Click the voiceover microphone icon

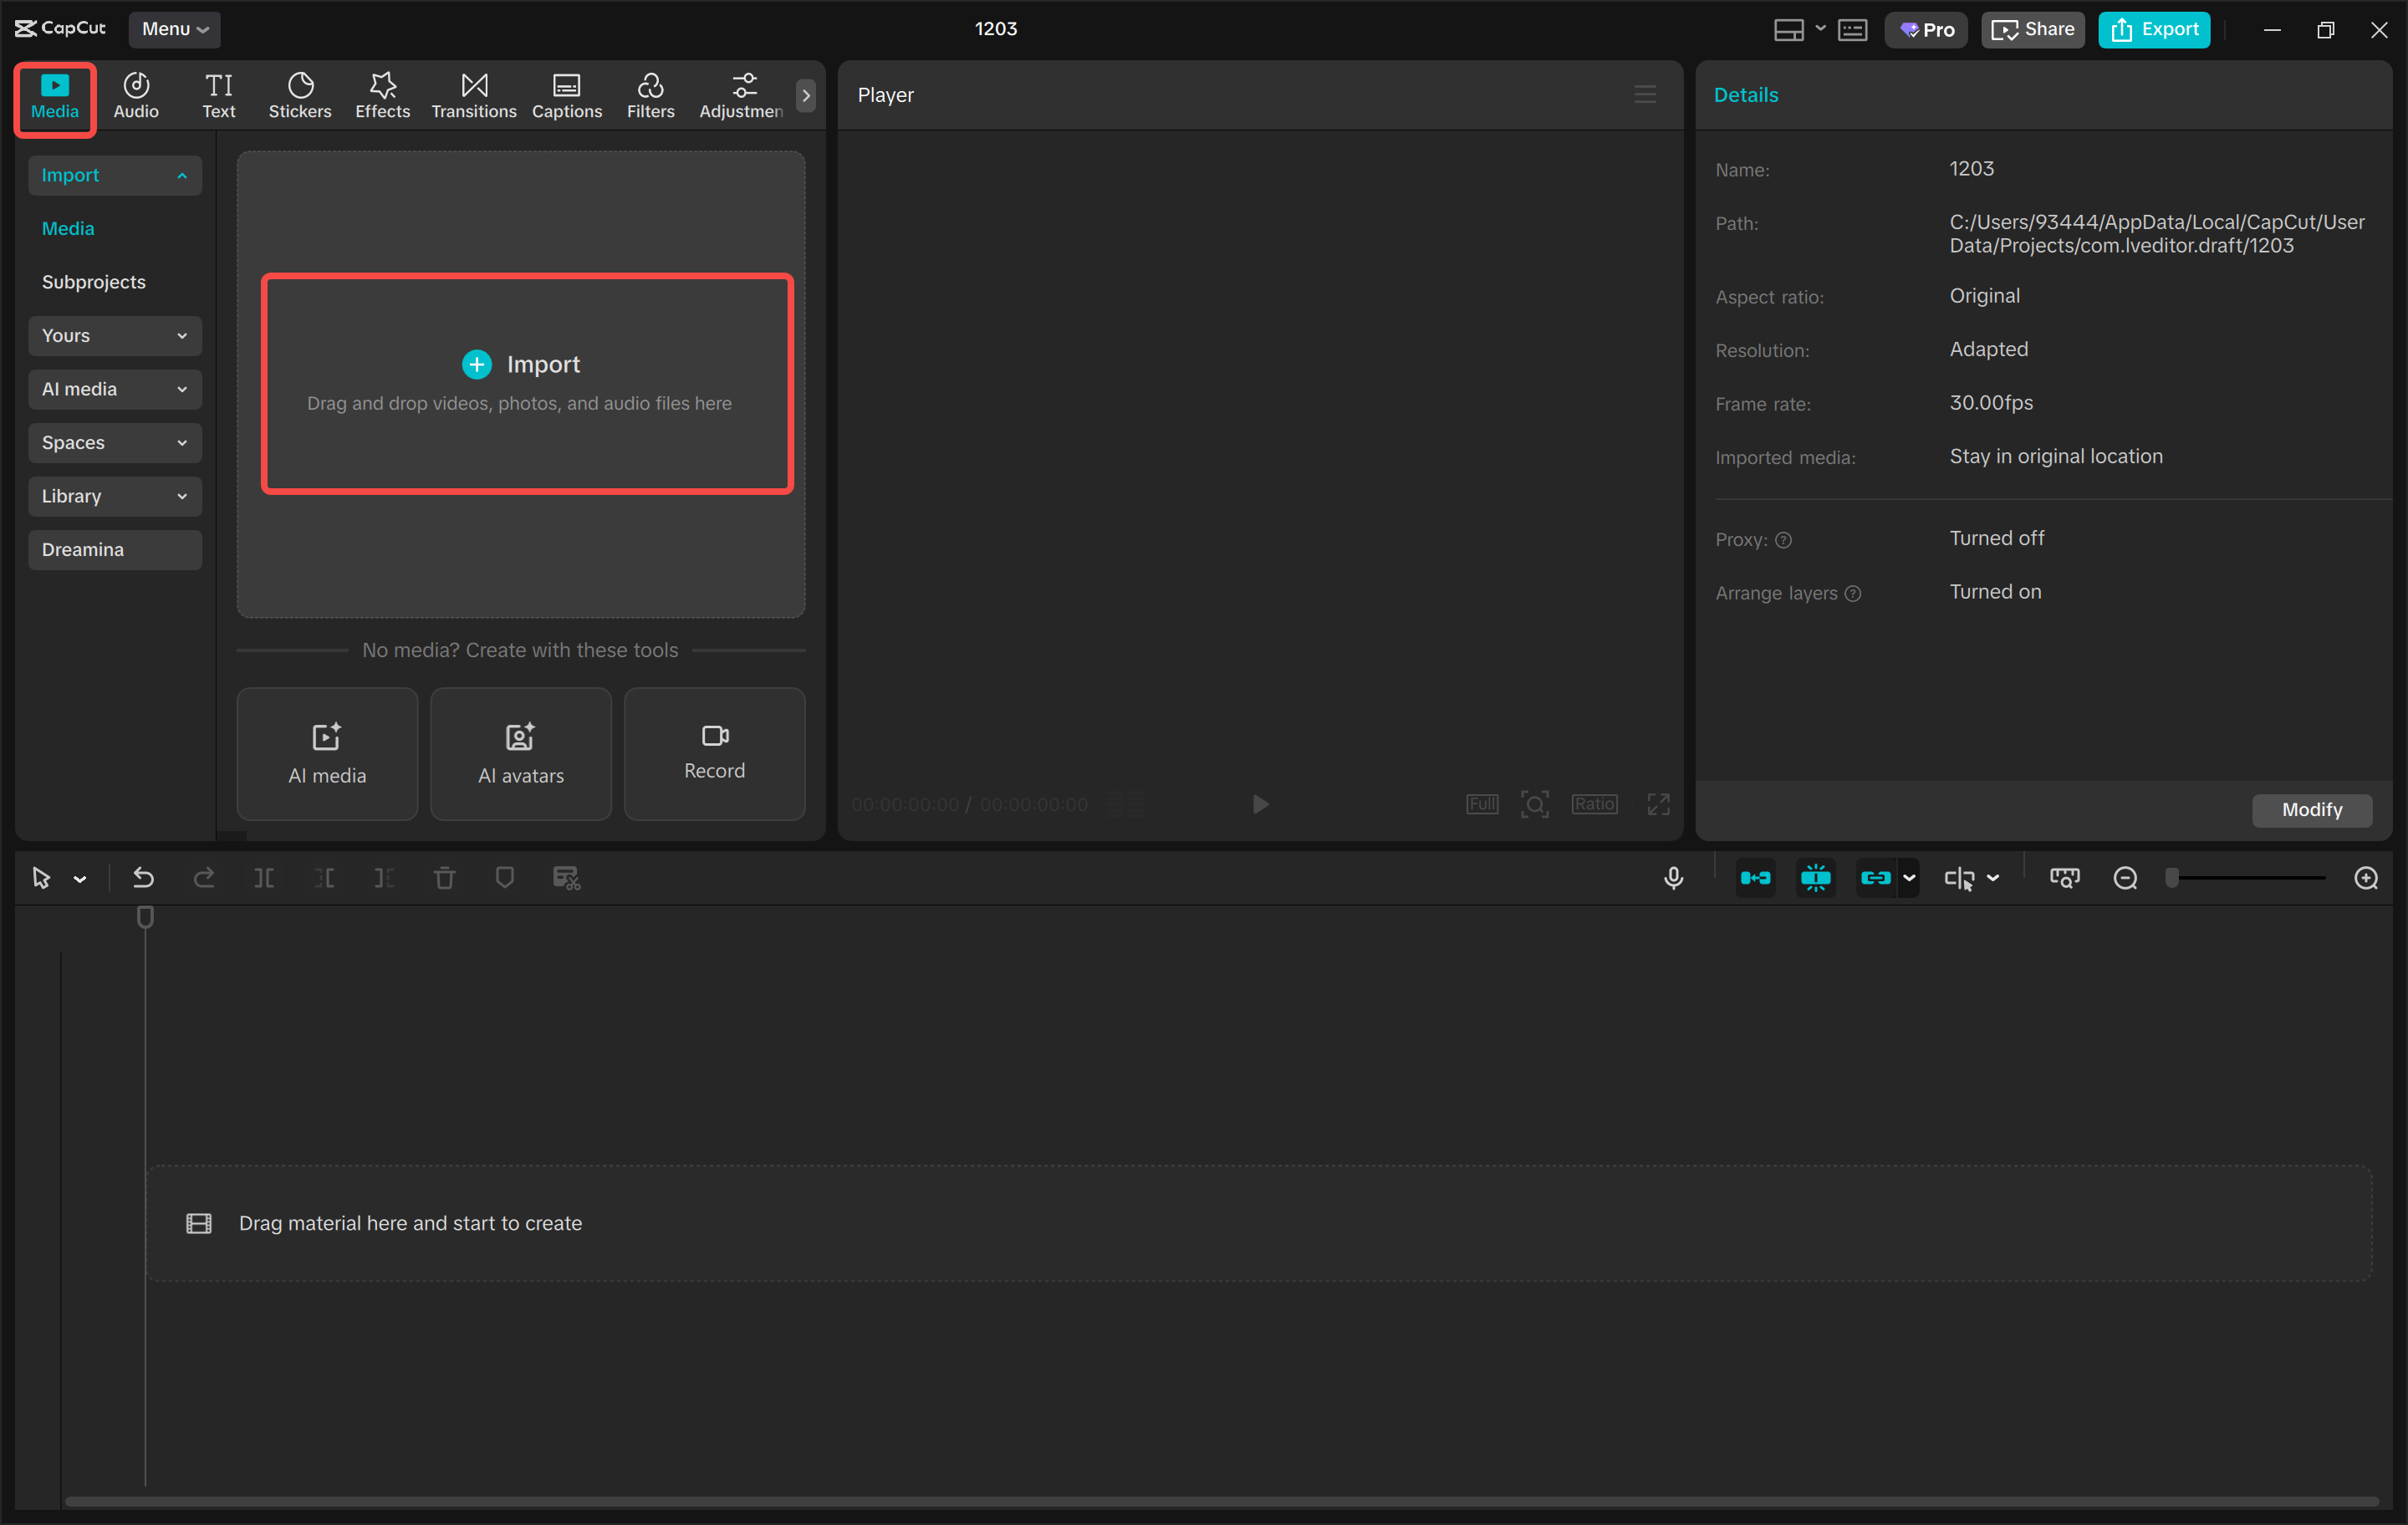[1673, 877]
